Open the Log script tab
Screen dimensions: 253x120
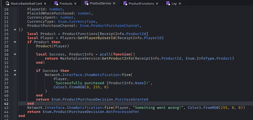[174, 3]
